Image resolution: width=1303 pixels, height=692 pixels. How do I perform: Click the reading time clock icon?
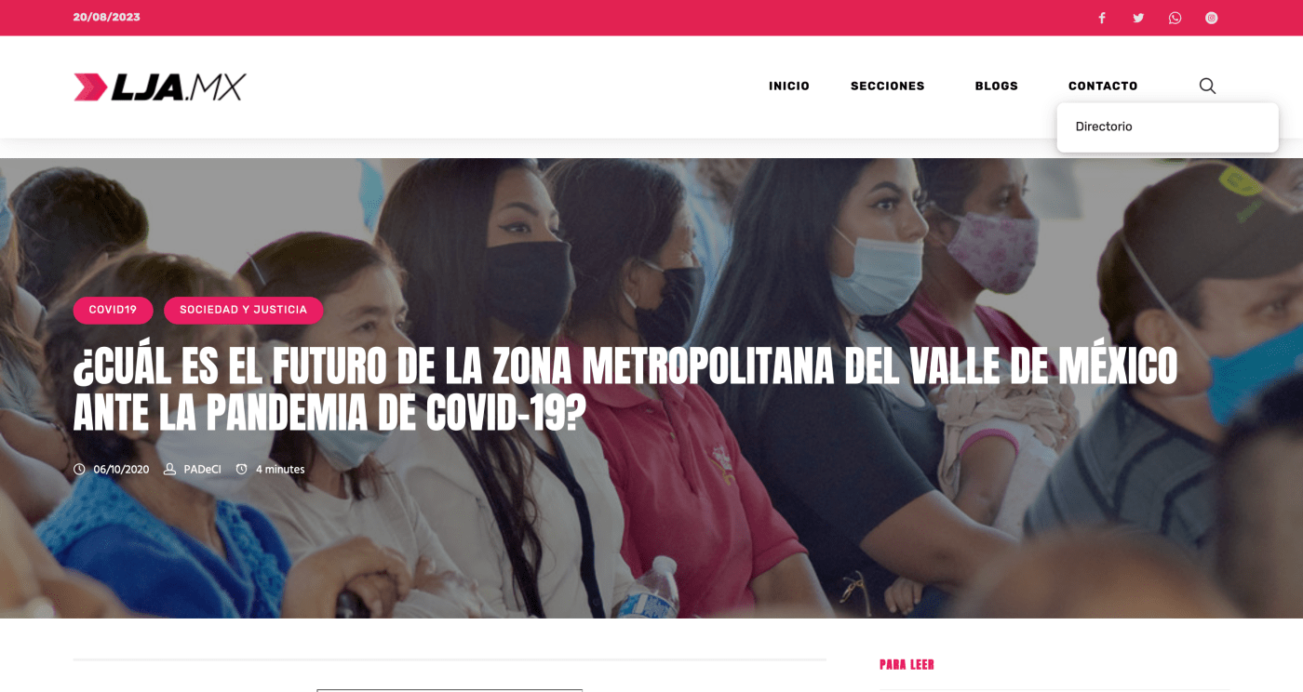242,470
